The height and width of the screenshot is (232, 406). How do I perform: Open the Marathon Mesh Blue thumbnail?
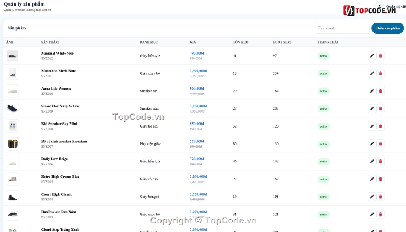[x=12, y=73]
